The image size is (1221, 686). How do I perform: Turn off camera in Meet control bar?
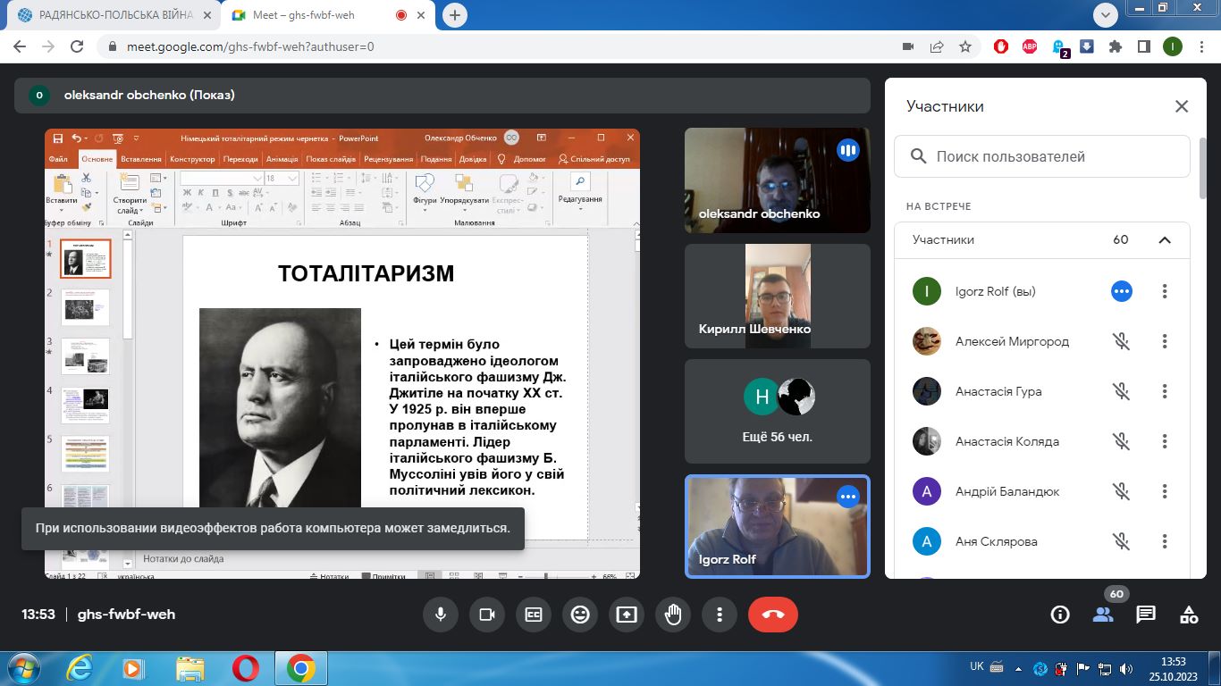487,615
